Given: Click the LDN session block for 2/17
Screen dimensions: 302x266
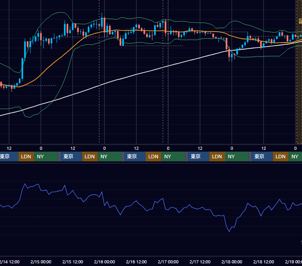Looking at the screenshot, I should click(x=217, y=156).
